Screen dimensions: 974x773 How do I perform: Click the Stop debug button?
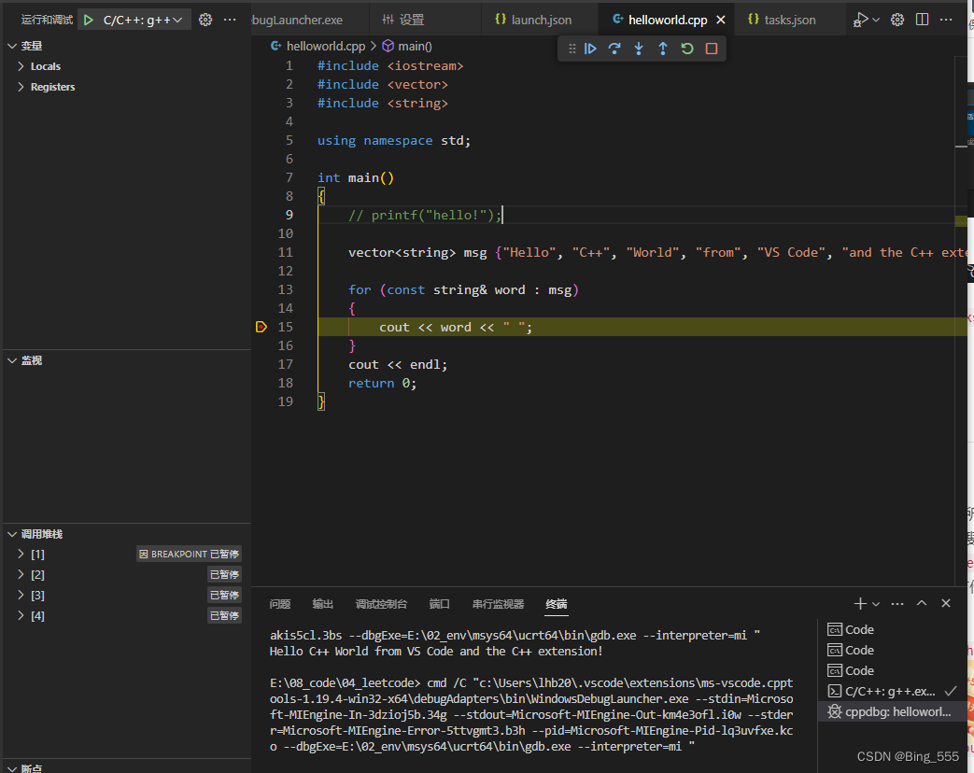pos(712,49)
